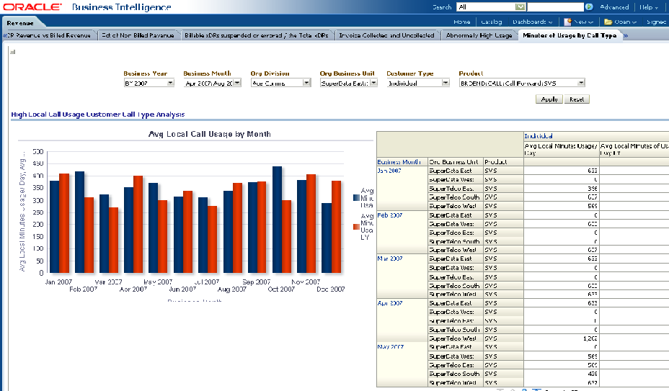Screen dimensions: 669x391
Task: Select the Revenue dashboard tab
Action: 20,23
